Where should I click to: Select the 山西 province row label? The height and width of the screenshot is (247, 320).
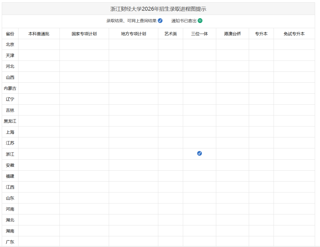[10, 77]
